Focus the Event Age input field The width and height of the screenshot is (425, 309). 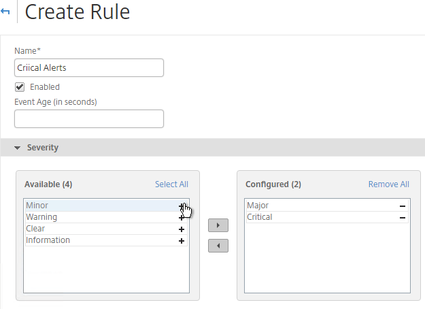(89, 119)
